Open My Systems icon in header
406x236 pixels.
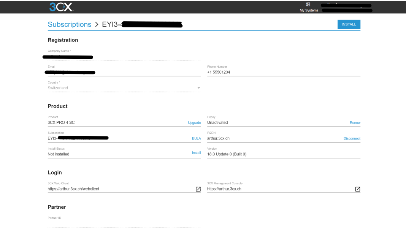tap(308, 5)
